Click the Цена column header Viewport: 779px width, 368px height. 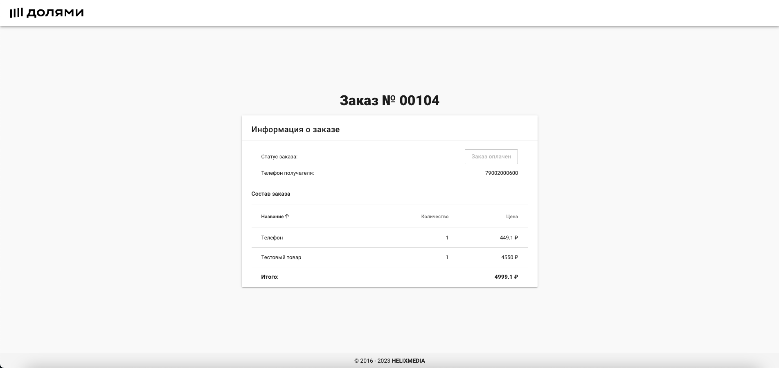[x=512, y=217]
